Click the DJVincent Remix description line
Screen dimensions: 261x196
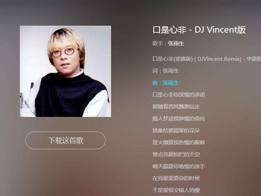pyautogui.click(x=207, y=59)
